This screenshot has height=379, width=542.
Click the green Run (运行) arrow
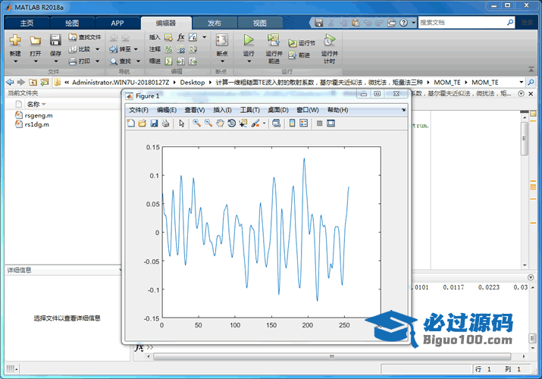click(249, 40)
